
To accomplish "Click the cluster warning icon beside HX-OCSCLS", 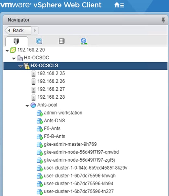I will [x=27, y=66].
